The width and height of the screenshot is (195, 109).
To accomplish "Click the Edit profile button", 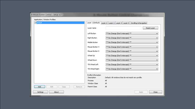I will (x=52, y=87).
